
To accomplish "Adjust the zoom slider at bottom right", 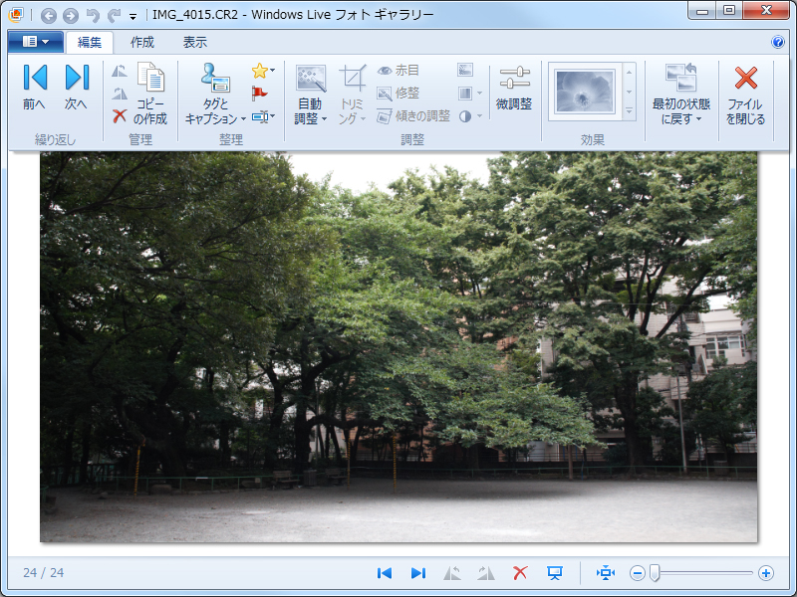I will (x=657, y=573).
